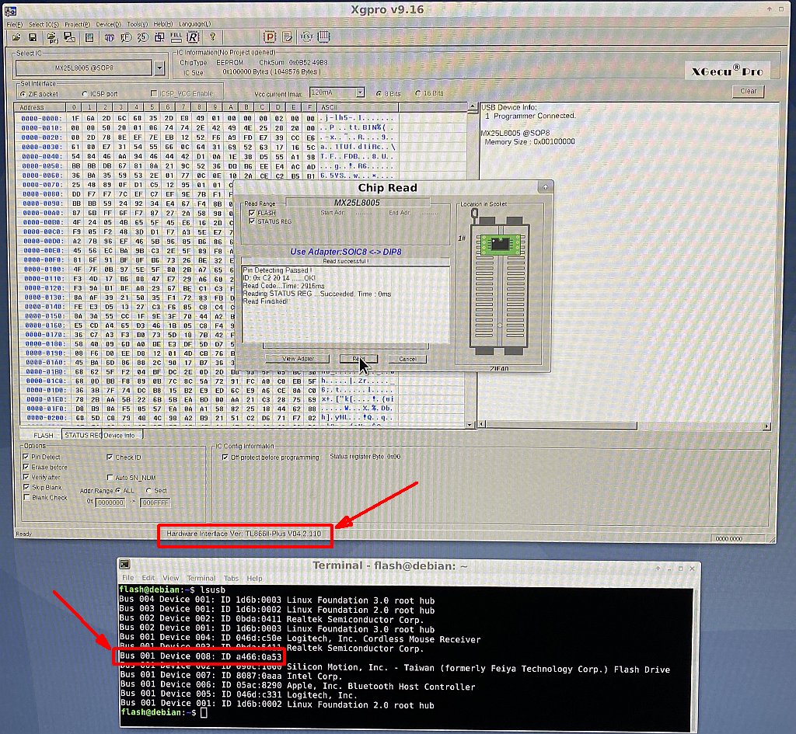
Task: Switch to the Device Info tab
Action: [x=122, y=435]
